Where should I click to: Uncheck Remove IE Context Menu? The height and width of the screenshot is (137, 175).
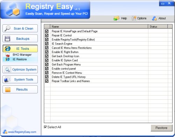(47, 73)
